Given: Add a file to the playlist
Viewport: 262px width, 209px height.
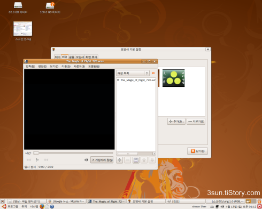Looking at the screenshot, I should click(120, 160).
